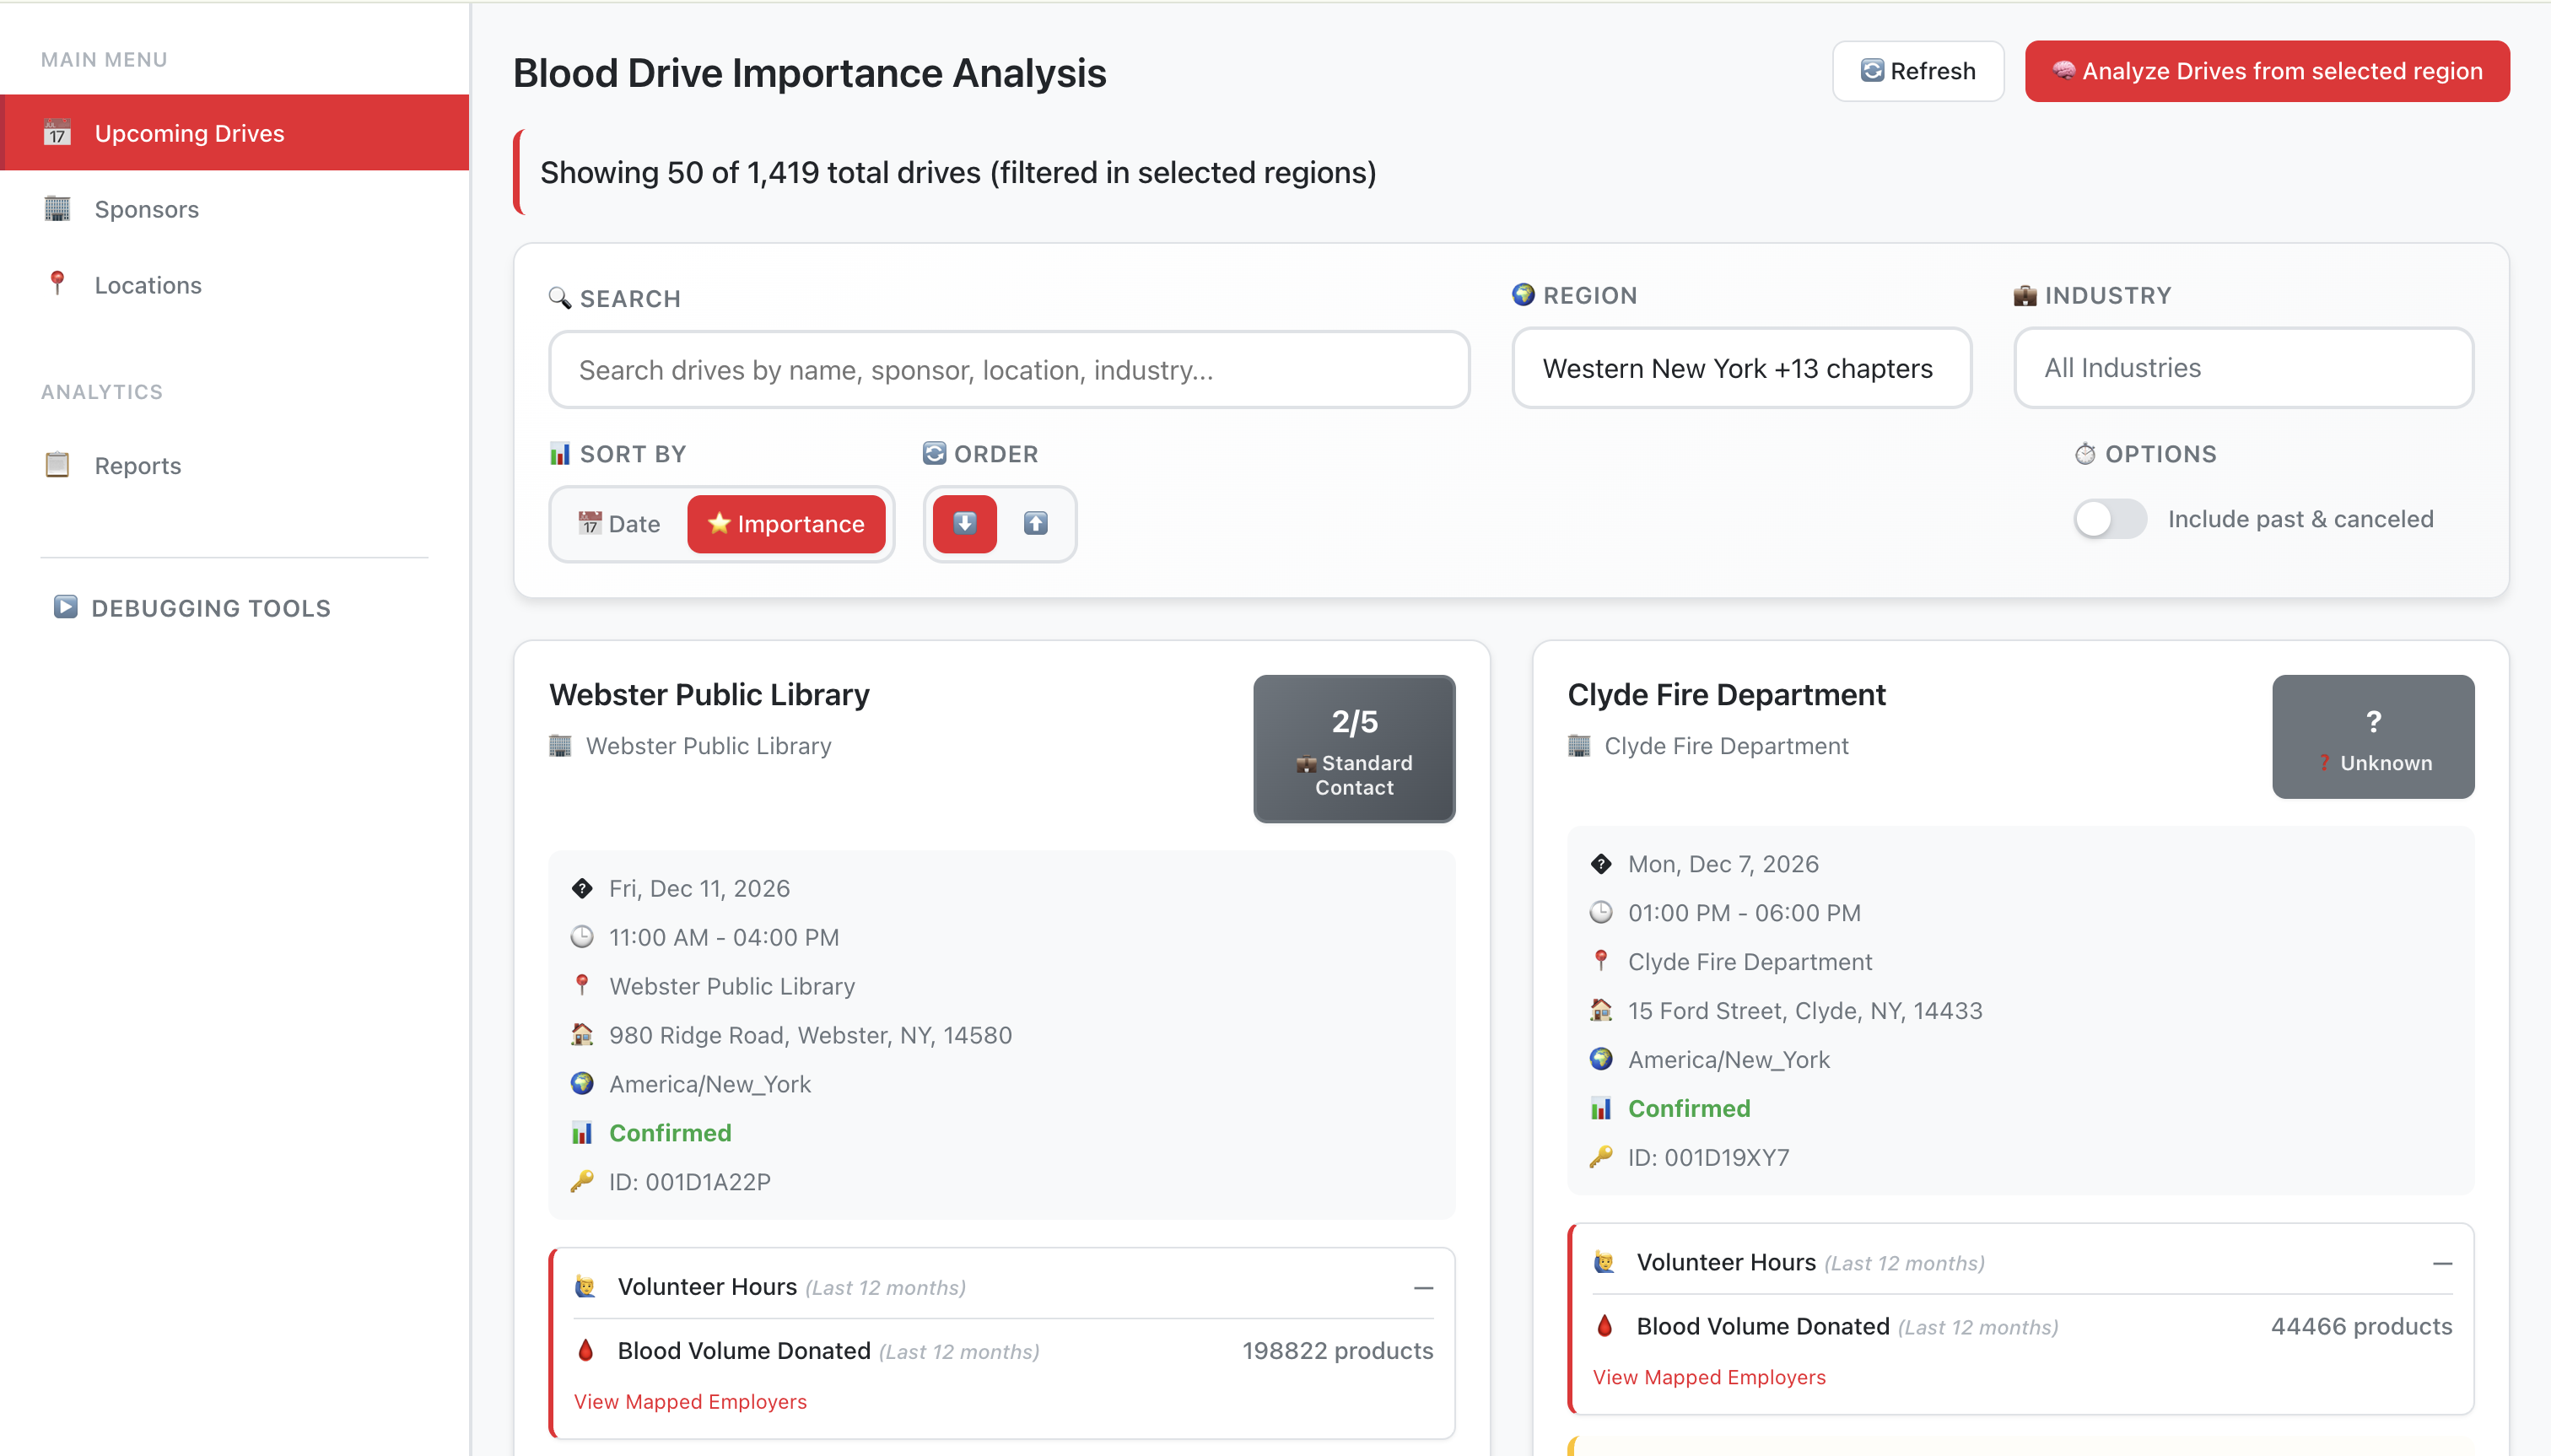Click the globe icon next to Region label
Image resolution: width=2551 pixels, height=1456 pixels.
pos(1523,294)
